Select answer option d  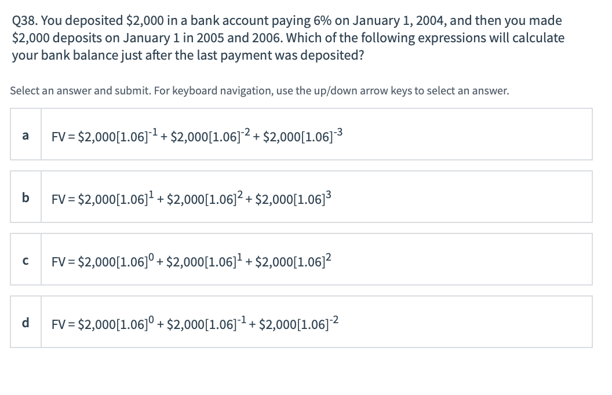[301, 321]
